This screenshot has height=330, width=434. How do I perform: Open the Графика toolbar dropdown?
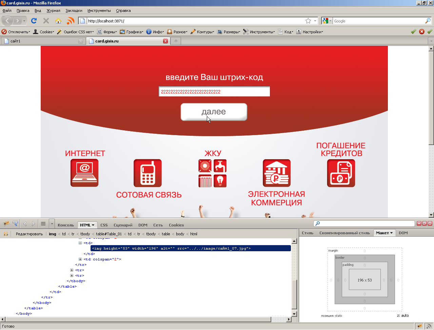tap(132, 32)
